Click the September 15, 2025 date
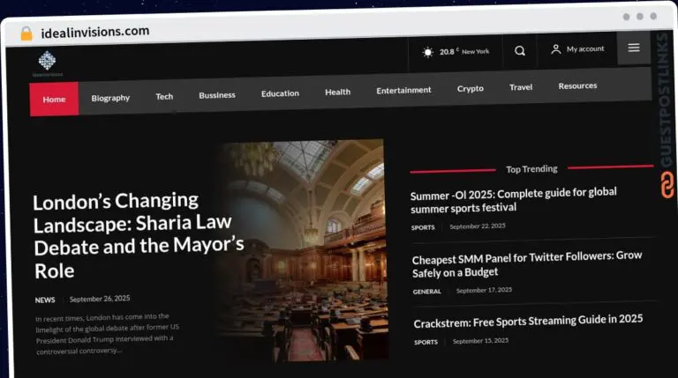Viewport: 678px width, 378px height. (x=480, y=341)
